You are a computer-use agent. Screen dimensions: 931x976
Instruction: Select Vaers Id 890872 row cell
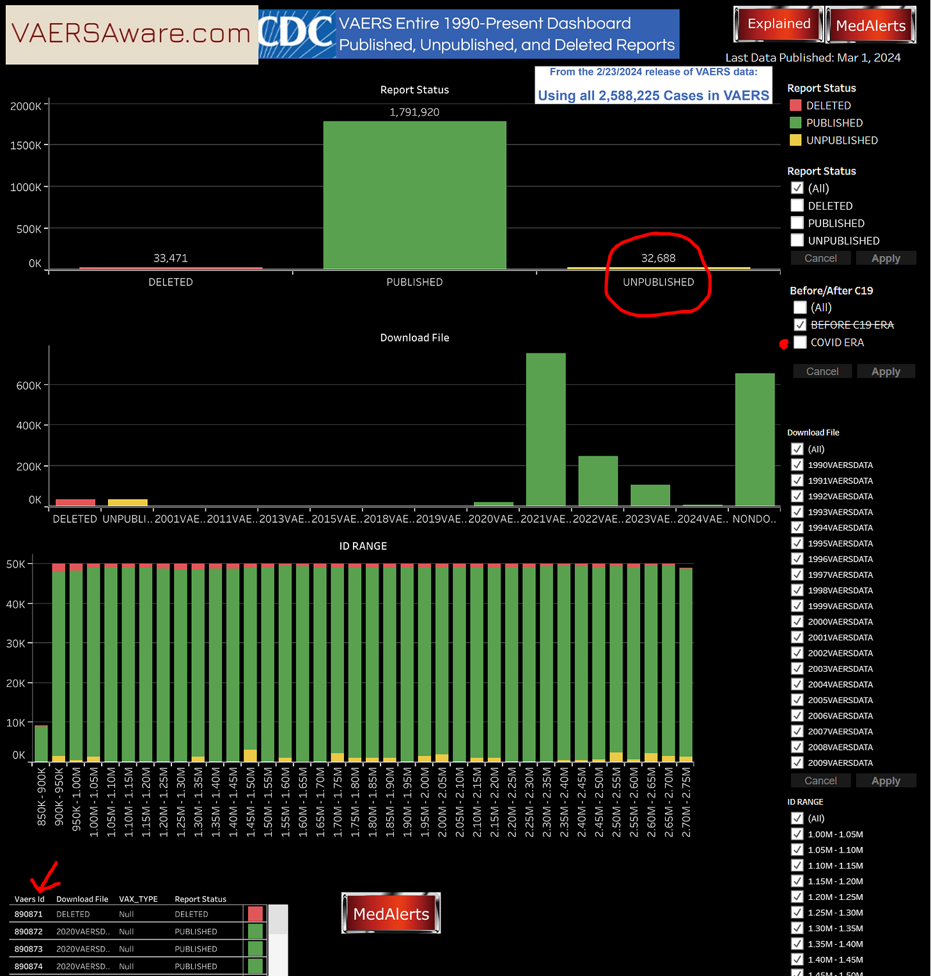point(29,931)
